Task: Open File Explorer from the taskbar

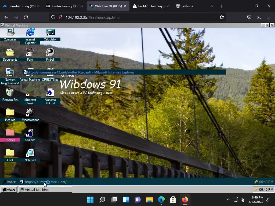Action: pos(149,200)
